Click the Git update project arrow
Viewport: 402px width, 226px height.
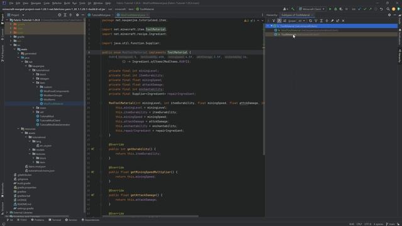point(359,9)
